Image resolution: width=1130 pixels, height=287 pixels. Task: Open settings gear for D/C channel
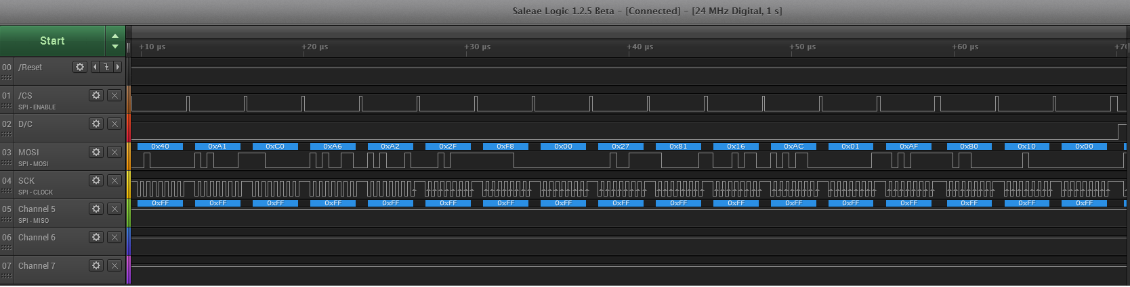tap(96, 124)
